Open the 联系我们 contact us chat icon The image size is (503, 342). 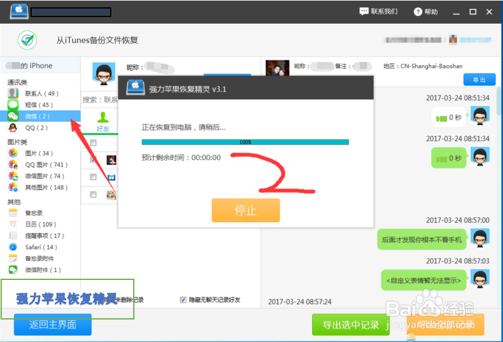tap(364, 12)
